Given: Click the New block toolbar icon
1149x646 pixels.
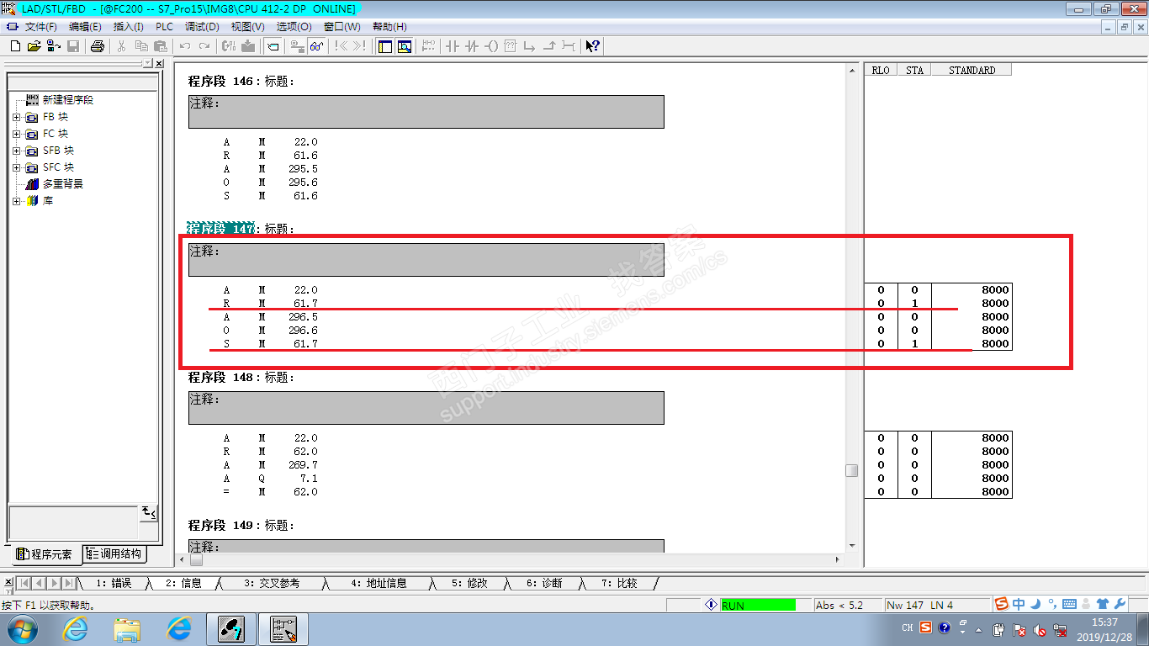Looking at the screenshot, I should click(x=15, y=46).
